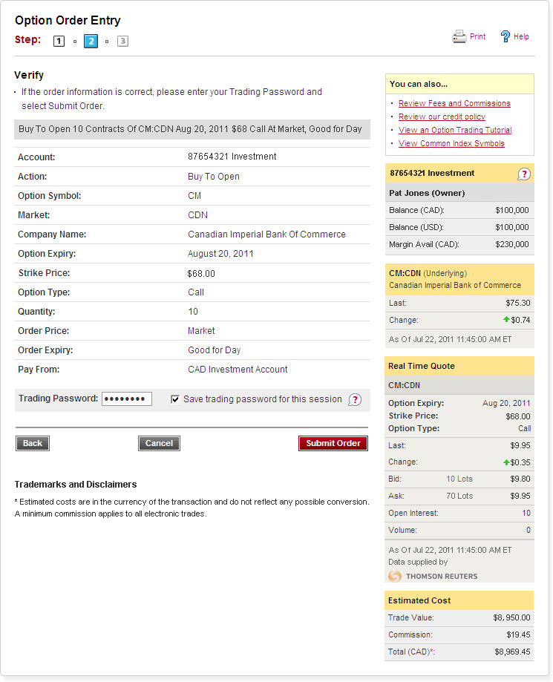Click Balance (USD) amount $100,000

[x=512, y=227]
